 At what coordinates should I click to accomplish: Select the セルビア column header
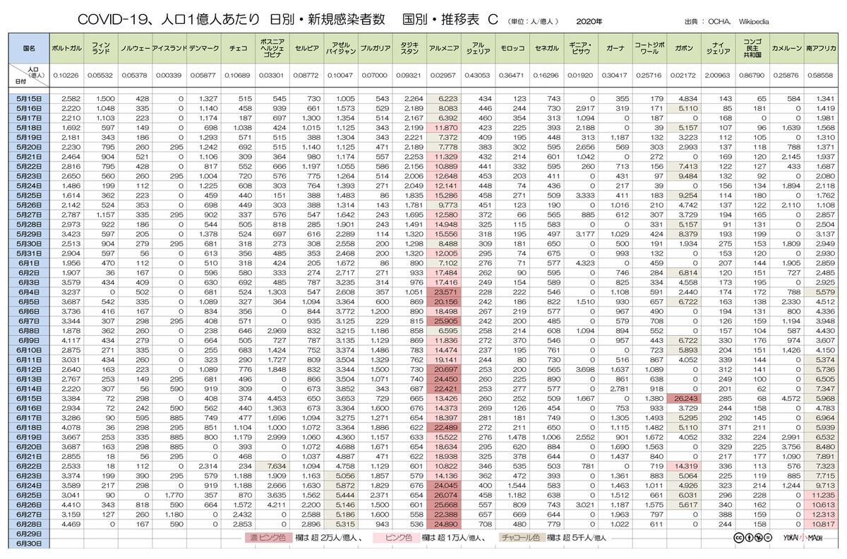307,47
